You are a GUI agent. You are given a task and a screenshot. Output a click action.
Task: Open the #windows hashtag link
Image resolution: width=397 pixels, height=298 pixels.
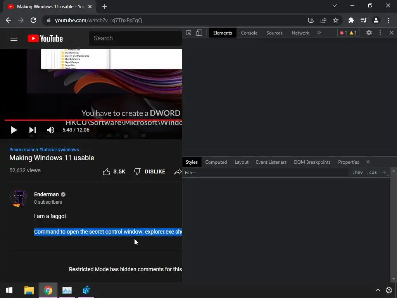(x=68, y=150)
